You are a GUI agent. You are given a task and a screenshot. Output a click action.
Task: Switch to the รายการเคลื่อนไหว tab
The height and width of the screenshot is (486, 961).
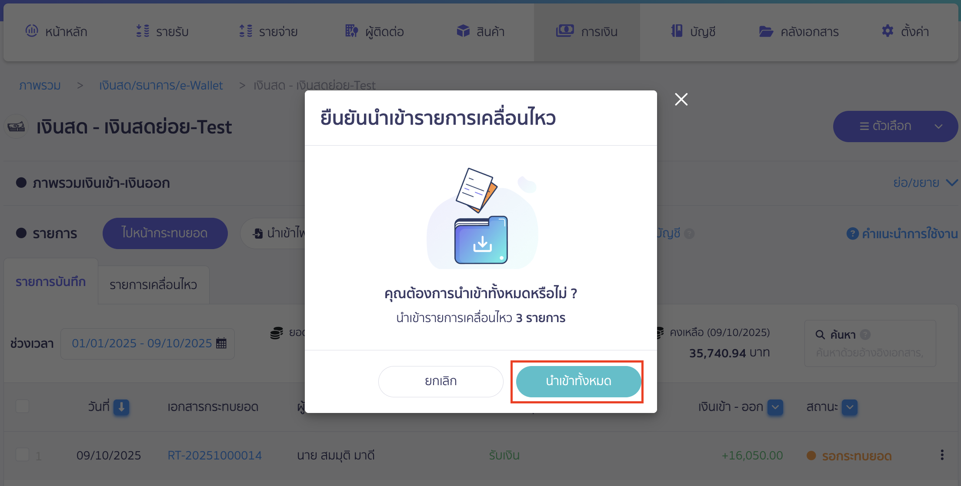[x=153, y=285]
